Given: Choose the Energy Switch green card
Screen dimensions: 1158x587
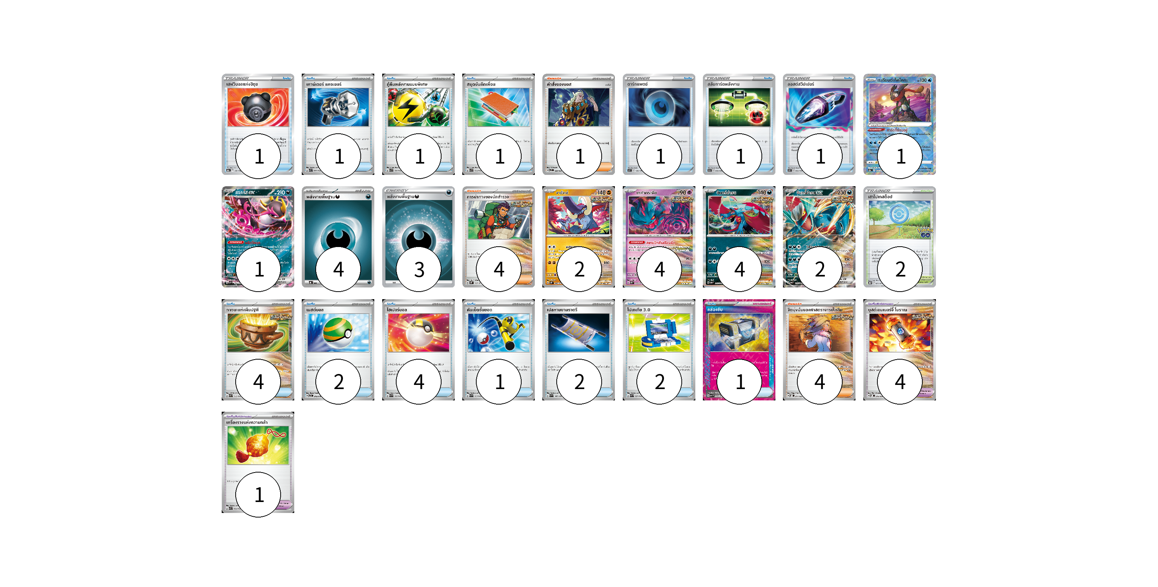Looking at the screenshot, I should 739,124.
